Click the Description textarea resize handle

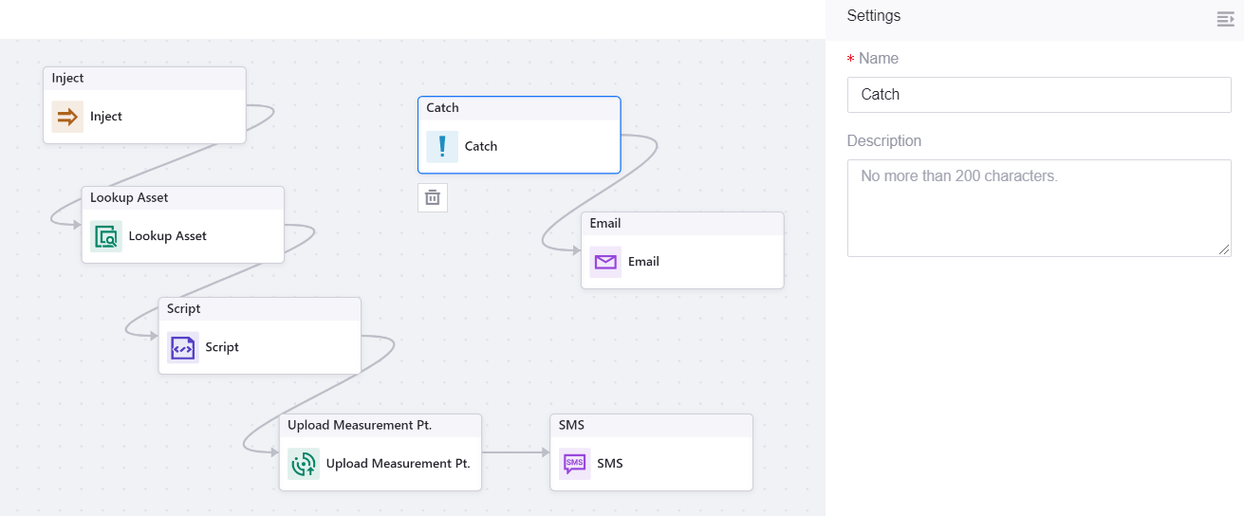(1225, 250)
